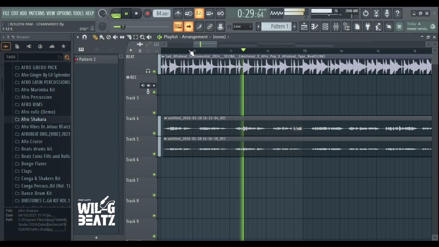439x247 pixels.
Task: Click the undo history circular arrow icon
Action: 366,13
